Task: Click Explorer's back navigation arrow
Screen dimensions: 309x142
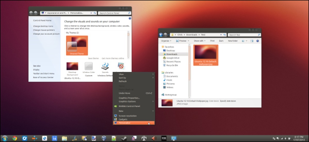Action: (161, 35)
